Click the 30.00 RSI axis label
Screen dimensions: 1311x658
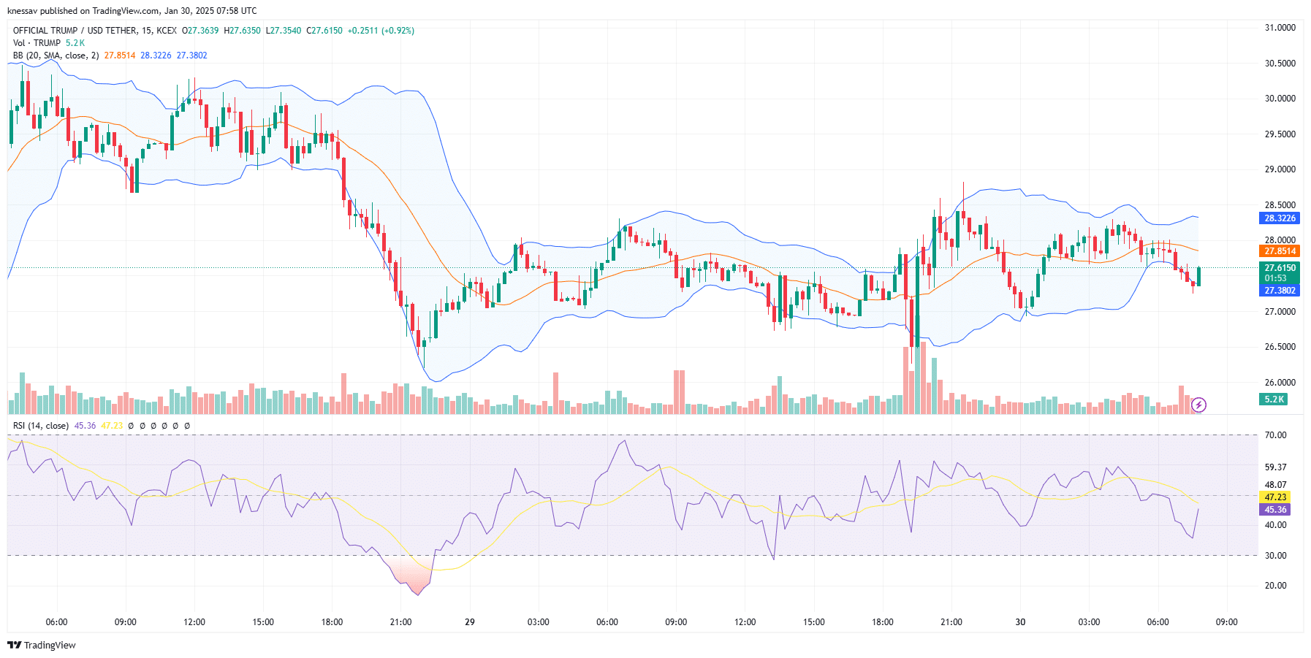(1276, 556)
